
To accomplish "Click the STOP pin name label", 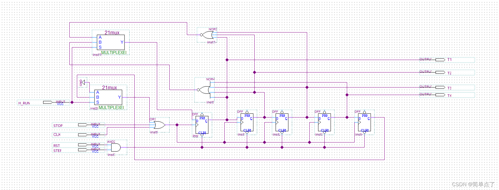I will [58, 126].
